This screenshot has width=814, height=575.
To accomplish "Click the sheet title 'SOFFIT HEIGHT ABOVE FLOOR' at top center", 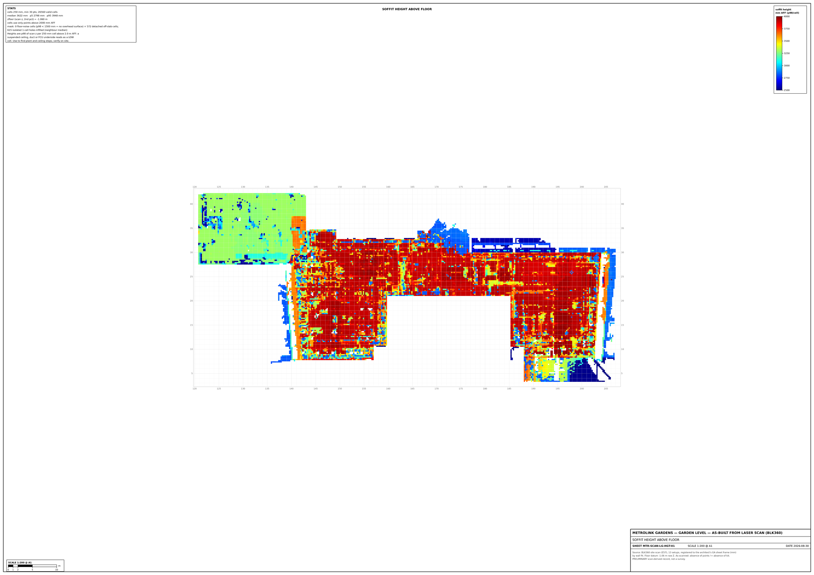I will coord(407,9).
